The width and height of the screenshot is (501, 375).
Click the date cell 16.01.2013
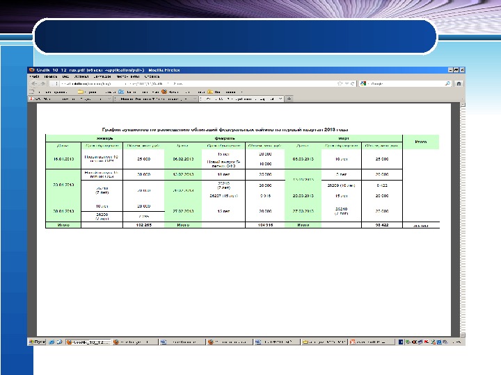pyautogui.click(x=63, y=159)
